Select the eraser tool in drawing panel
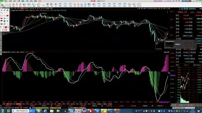This screenshot has height=113, width=202. click(2, 10)
